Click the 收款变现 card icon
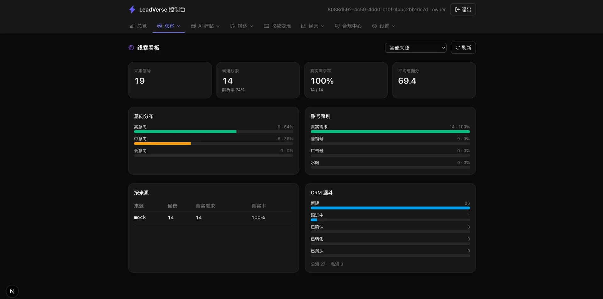 click(x=266, y=26)
